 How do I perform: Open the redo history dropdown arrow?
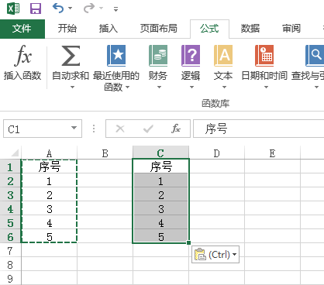coord(102,9)
